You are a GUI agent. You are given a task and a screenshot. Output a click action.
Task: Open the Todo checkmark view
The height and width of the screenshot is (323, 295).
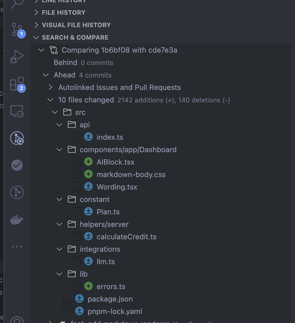coord(17,165)
